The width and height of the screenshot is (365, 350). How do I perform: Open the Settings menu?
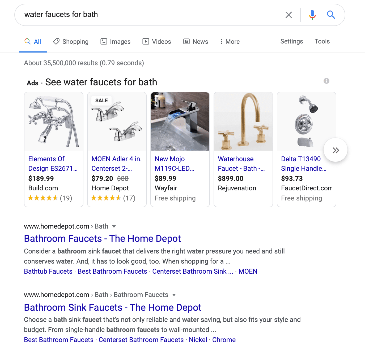(x=291, y=41)
